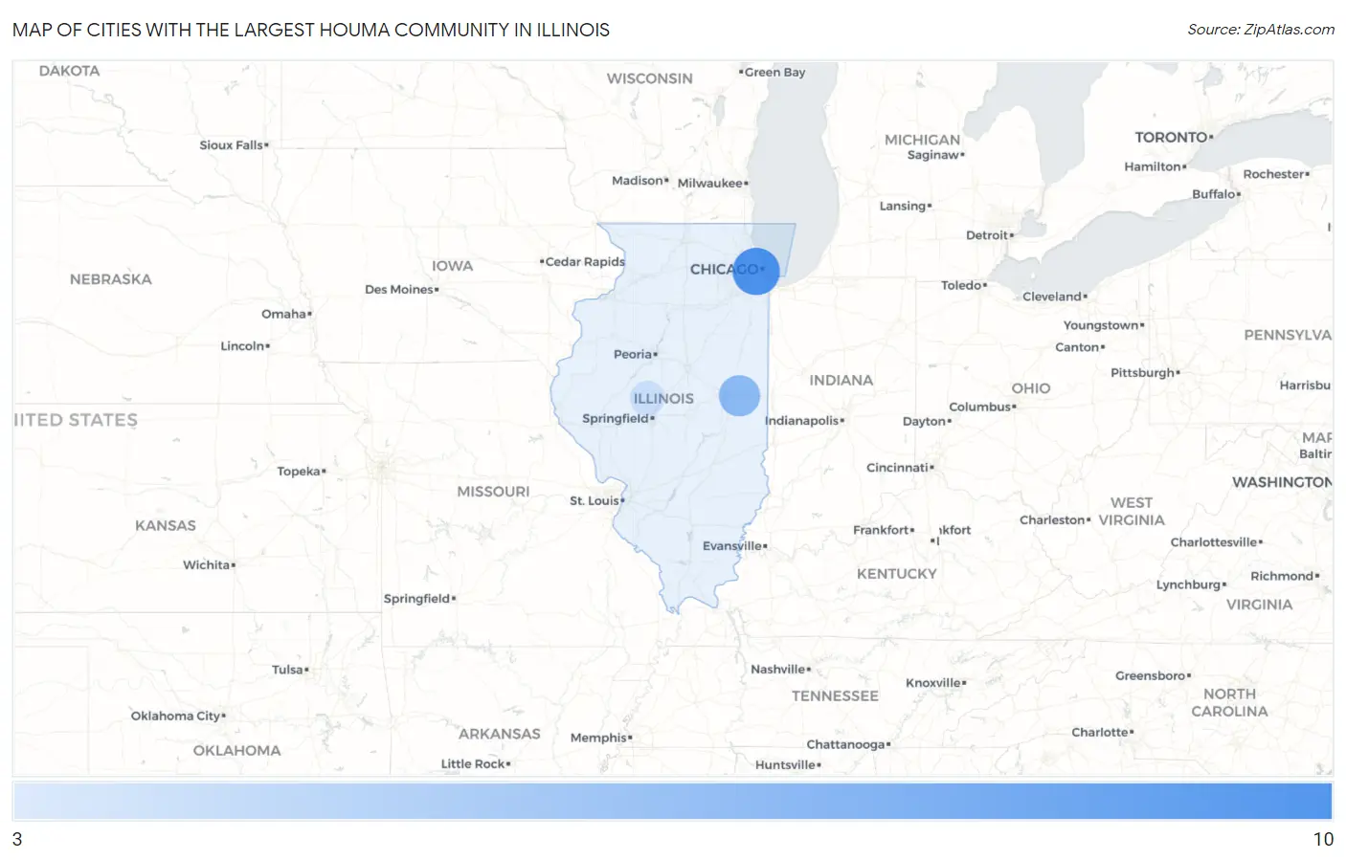Viewport: 1346px width, 860px height.
Task: Click the Little Rock label
Action: tap(475, 762)
